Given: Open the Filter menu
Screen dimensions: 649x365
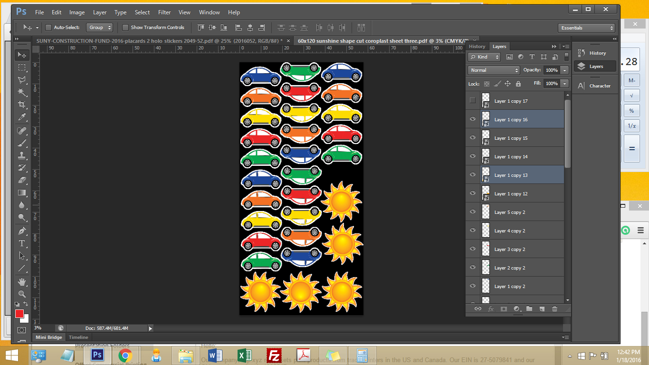Looking at the screenshot, I should click(164, 12).
